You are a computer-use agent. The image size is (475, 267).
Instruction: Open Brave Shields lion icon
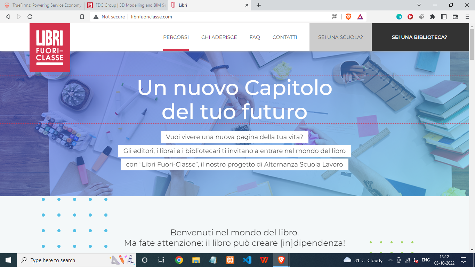[348, 17]
